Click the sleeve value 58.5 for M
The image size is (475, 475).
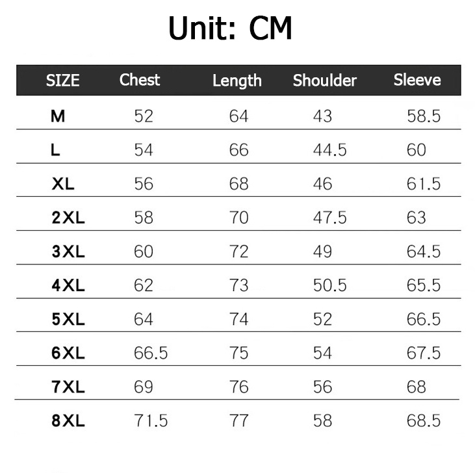coord(424,116)
